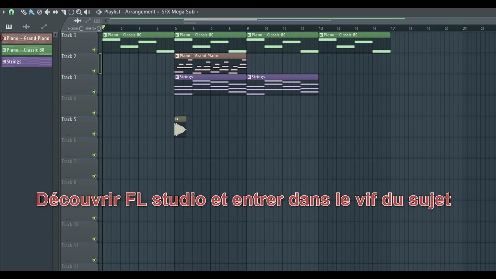Click the back arrow beside timeline overview
This screenshot has height=279, width=496.
(x=106, y=21)
